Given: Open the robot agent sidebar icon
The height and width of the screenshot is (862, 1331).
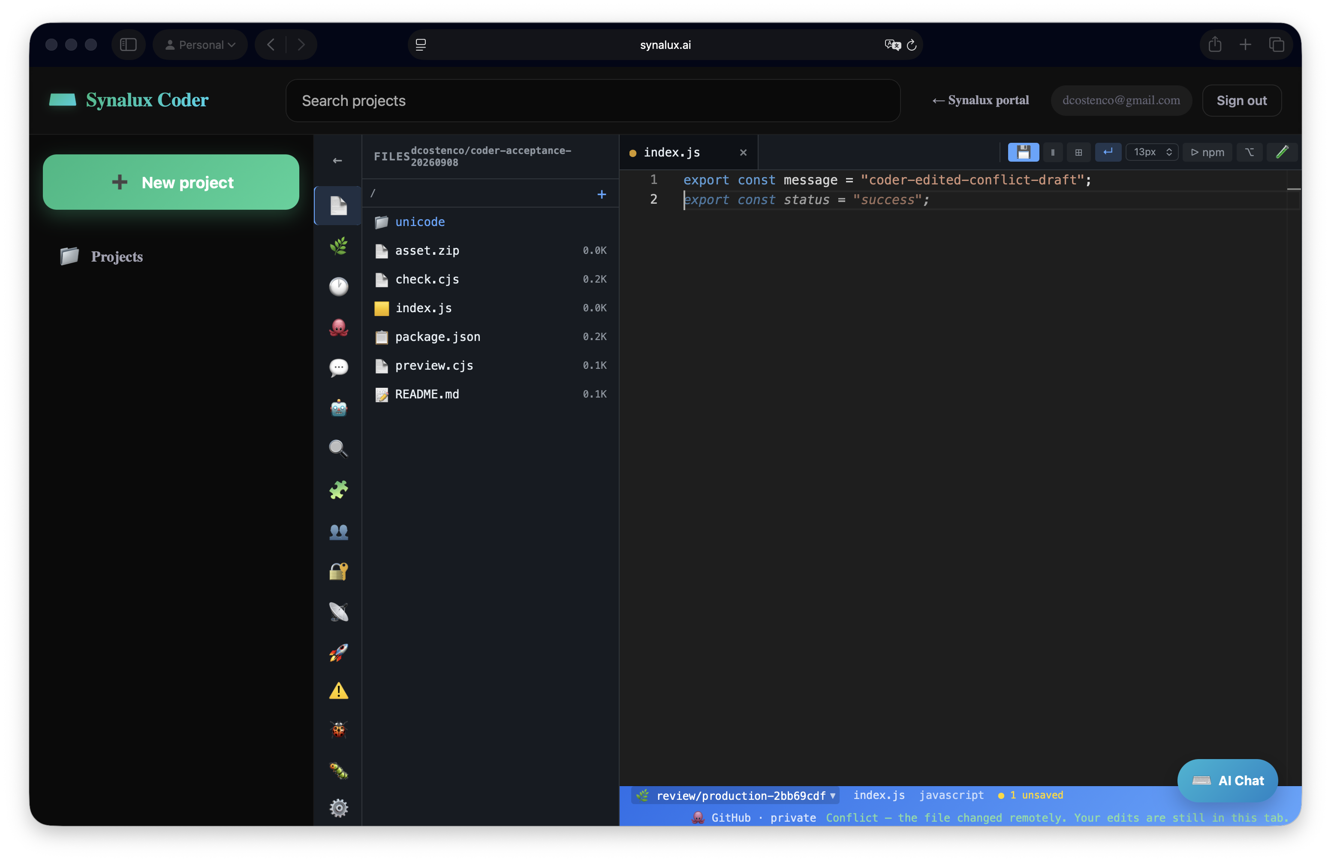Looking at the screenshot, I should [338, 408].
